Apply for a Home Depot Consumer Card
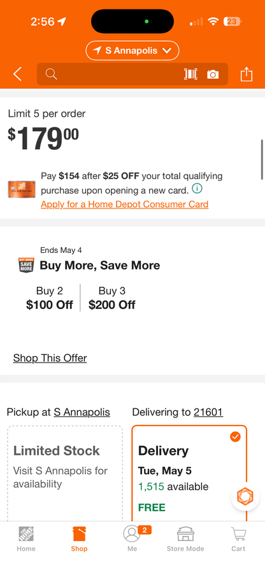Viewport: 265px width, 576px height. pyautogui.click(x=124, y=205)
